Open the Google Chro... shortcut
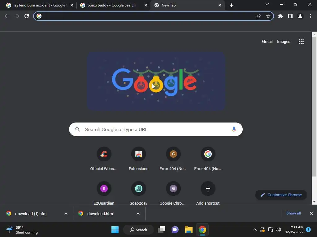 pos(173,193)
